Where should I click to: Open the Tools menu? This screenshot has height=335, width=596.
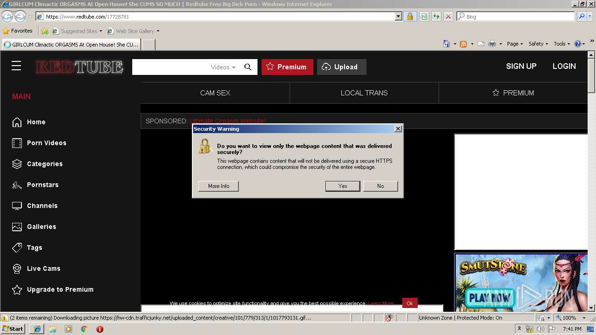[562, 44]
